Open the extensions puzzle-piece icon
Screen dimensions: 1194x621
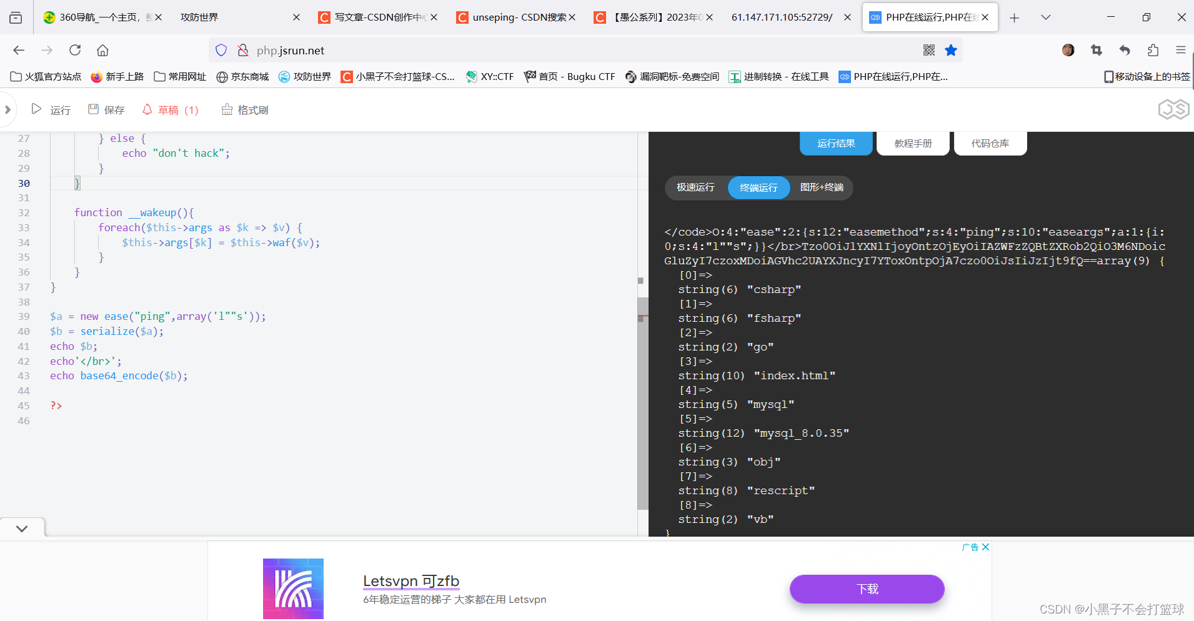click(1153, 50)
